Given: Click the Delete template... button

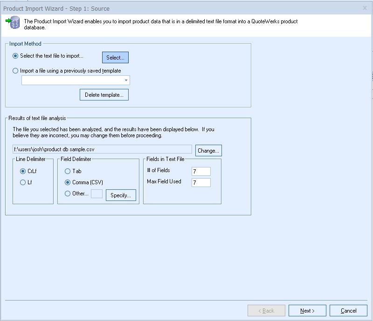Looking at the screenshot, I should click(x=104, y=95).
